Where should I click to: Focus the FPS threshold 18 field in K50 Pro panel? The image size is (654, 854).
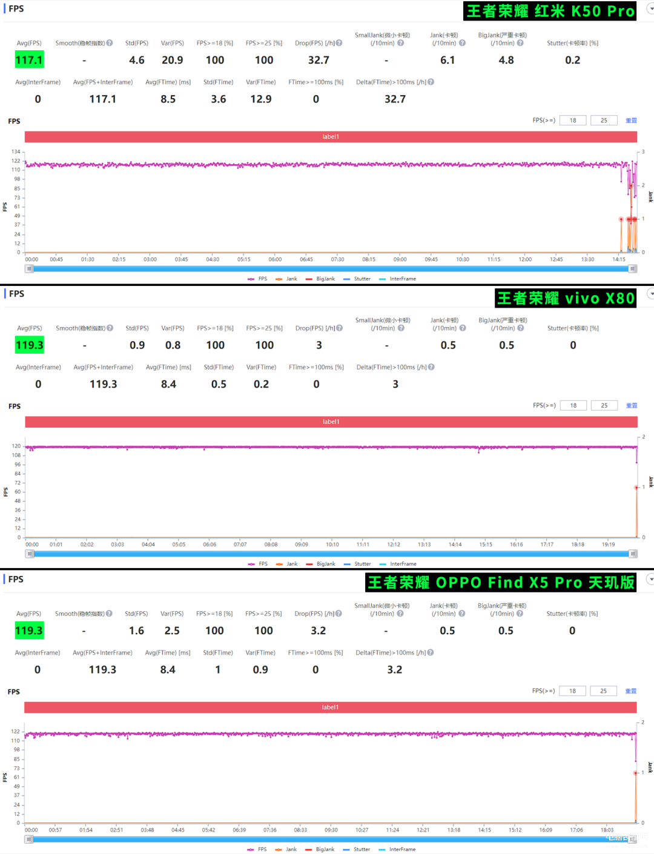[573, 121]
